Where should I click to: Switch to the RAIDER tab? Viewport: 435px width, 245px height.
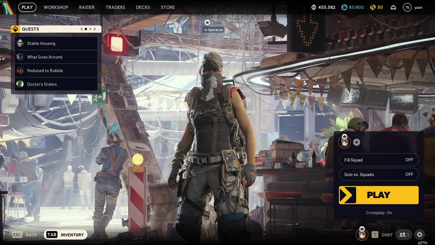click(87, 7)
